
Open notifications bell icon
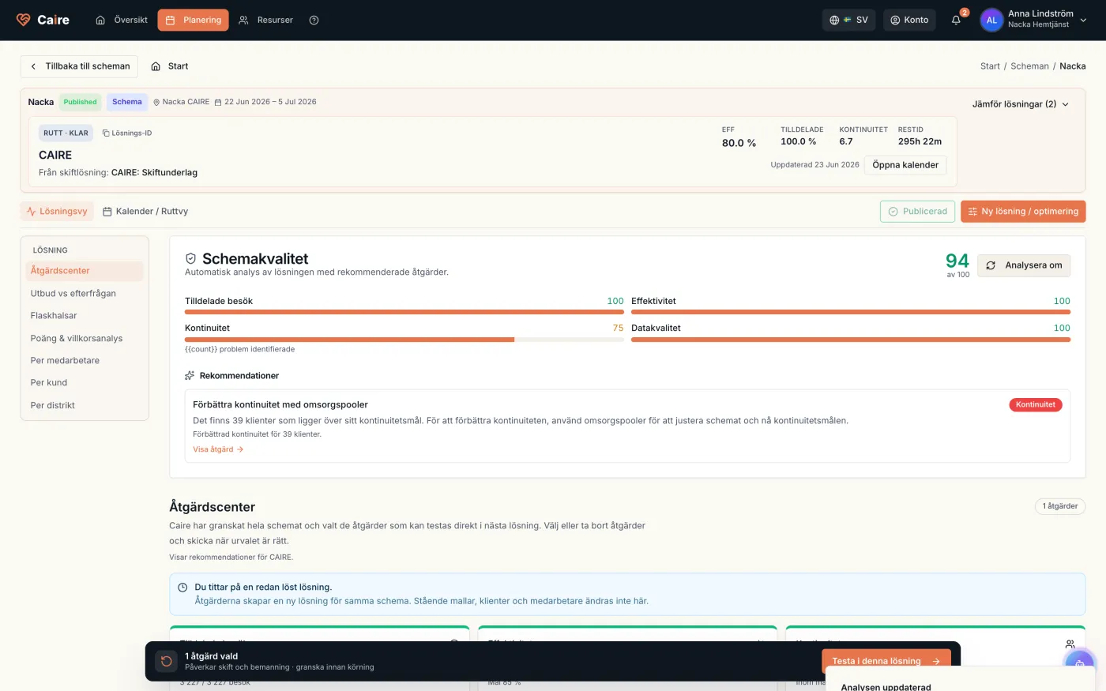pos(956,20)
